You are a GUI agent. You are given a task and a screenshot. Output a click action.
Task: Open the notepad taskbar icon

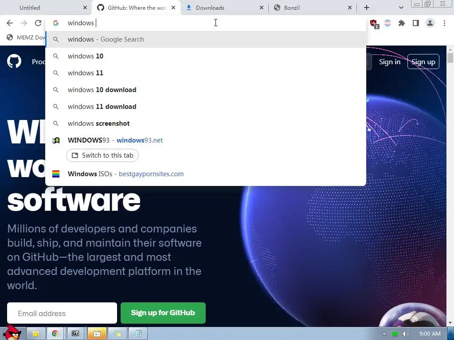point(138,334)
